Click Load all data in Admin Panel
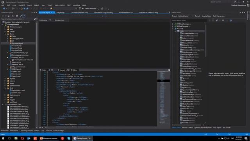Viewport: 250px width, 141px height. coord(207,16)
